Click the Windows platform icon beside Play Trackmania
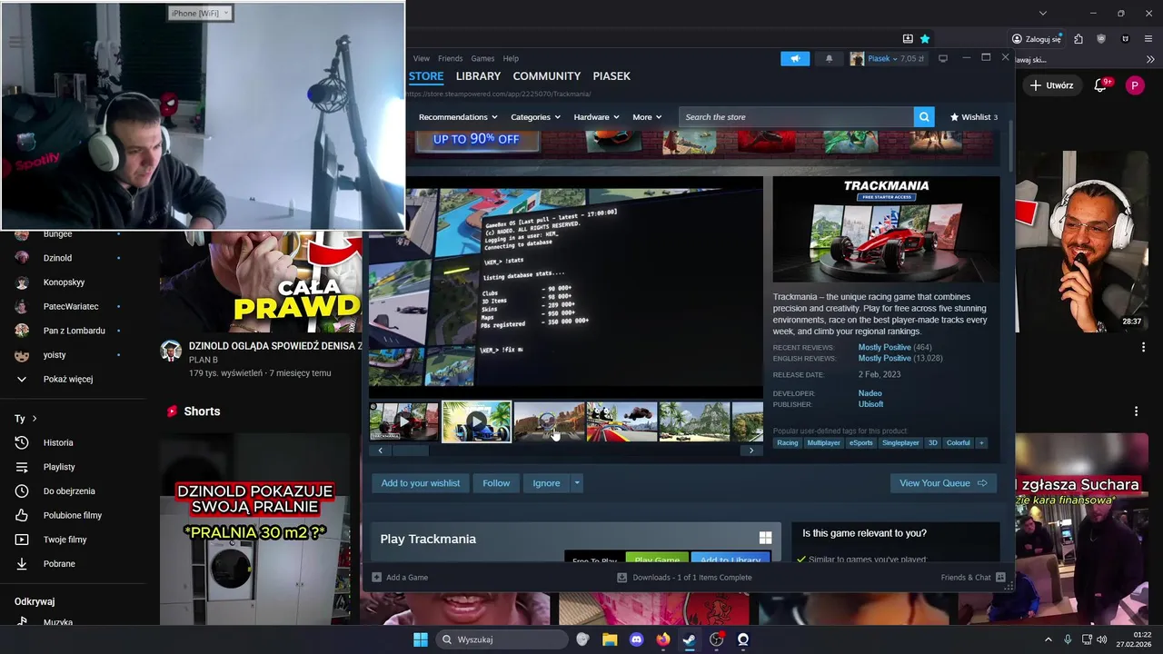This screenshot has width=1163, height=654. pos(765,538)
